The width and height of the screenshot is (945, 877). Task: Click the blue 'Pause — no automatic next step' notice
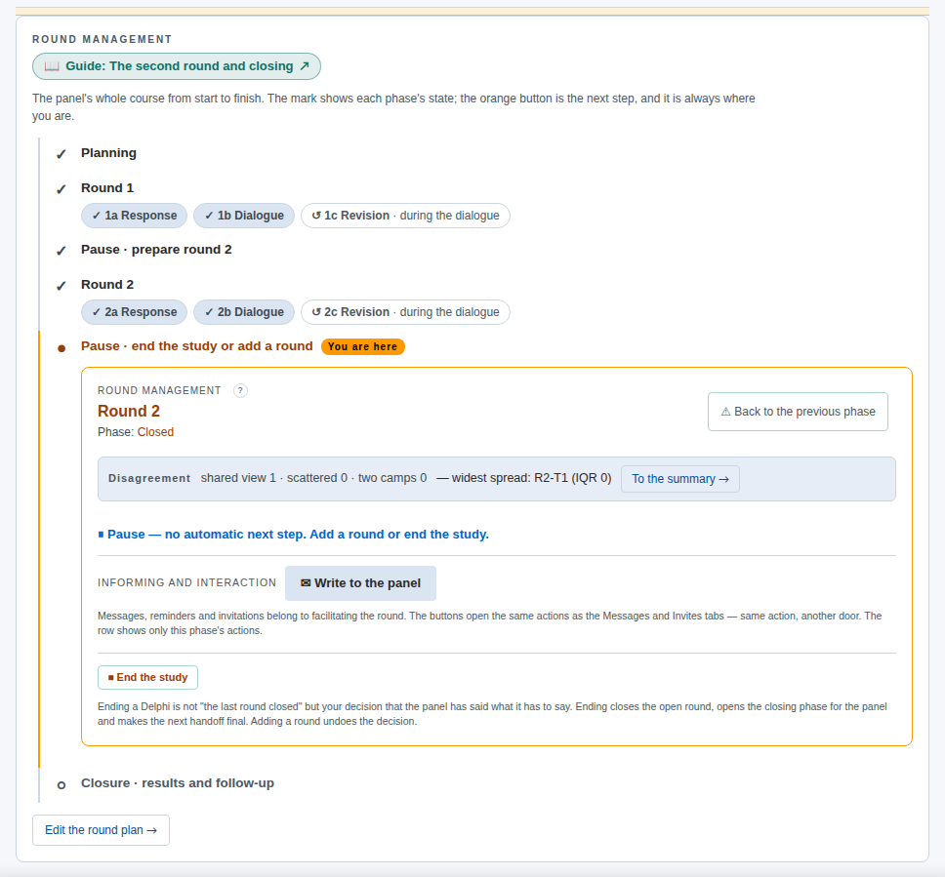pos(294,535)
